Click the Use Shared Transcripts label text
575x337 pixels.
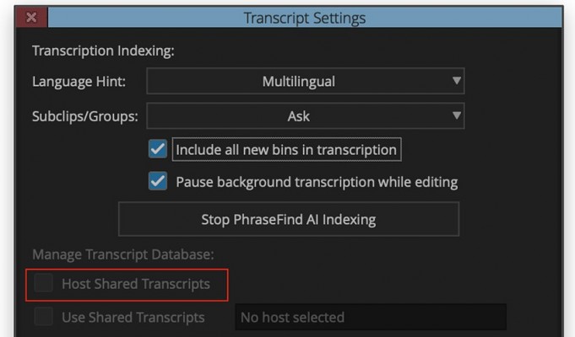[x=133, y=318]
